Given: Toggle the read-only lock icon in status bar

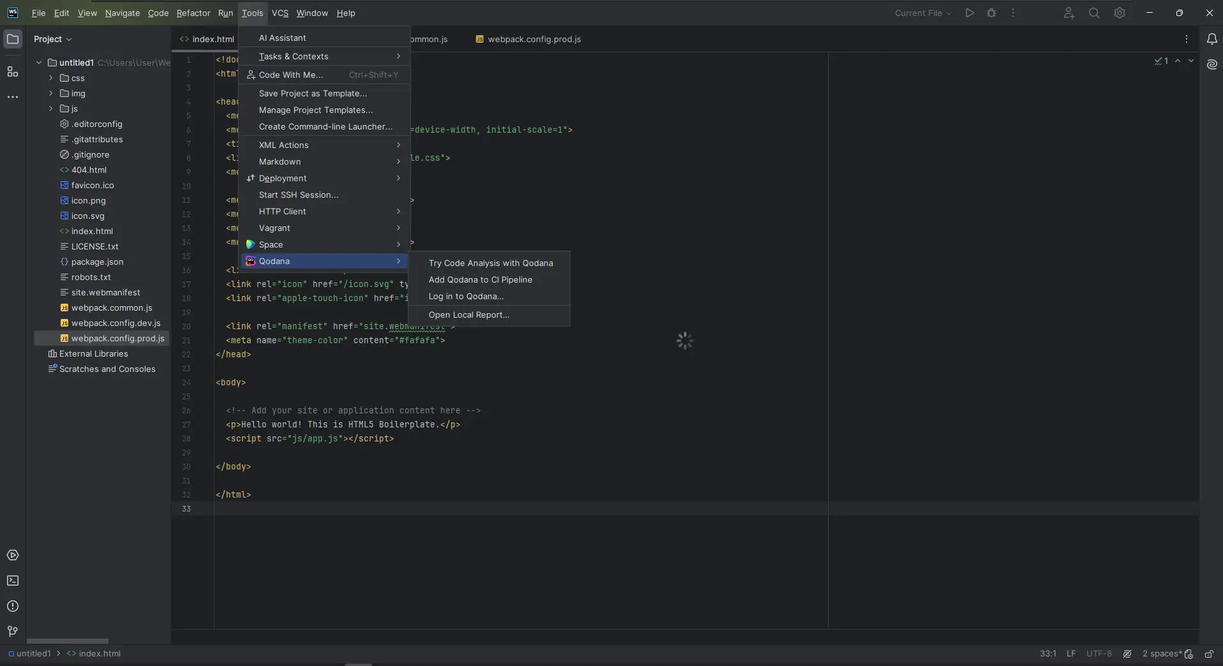Looking at the screenshot, I should coord(1208,654).
